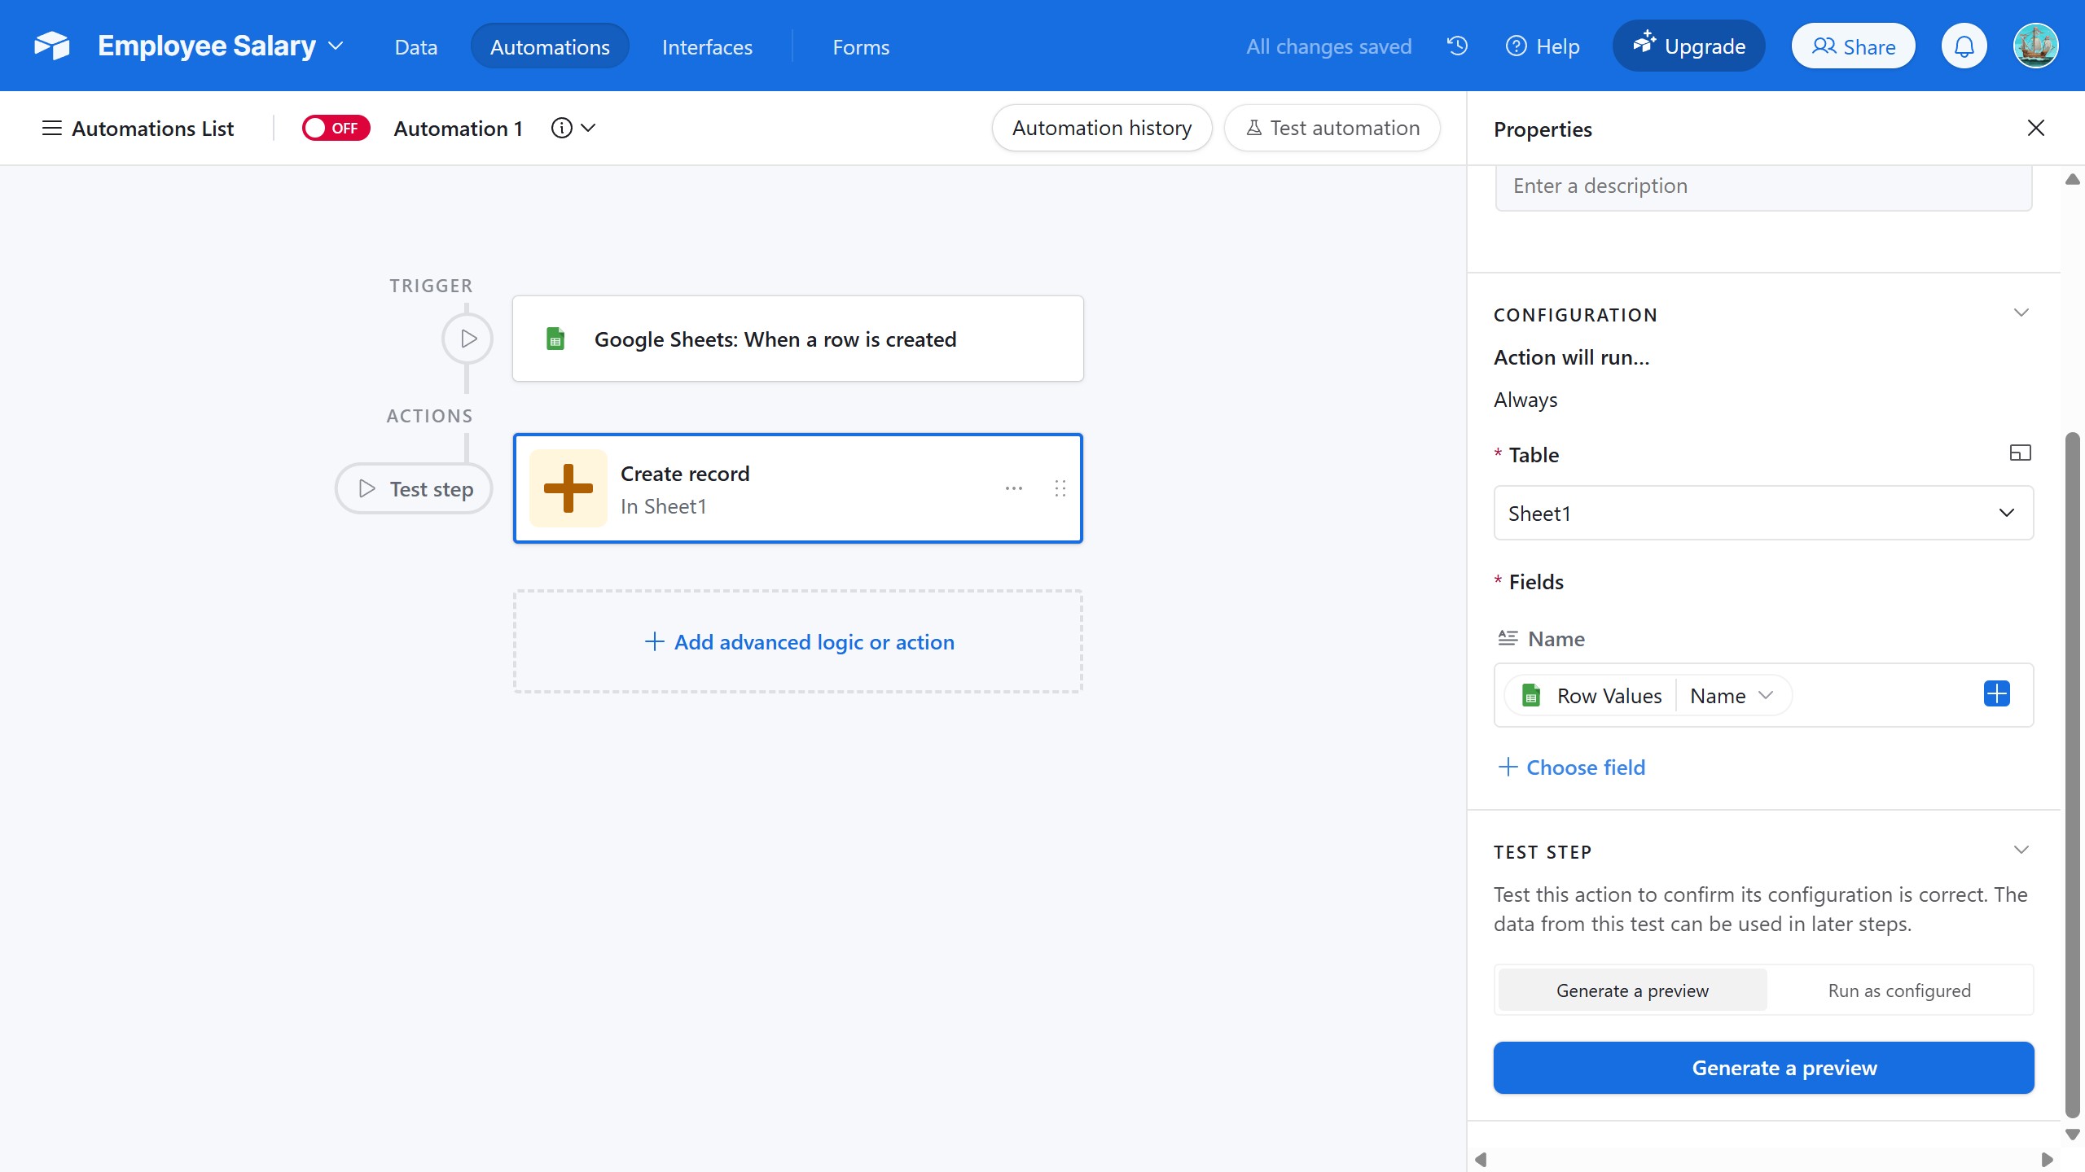2085x1172 pixels.
Task: Click the Google Sheets icon in trigger
Action: pos(555,339)
